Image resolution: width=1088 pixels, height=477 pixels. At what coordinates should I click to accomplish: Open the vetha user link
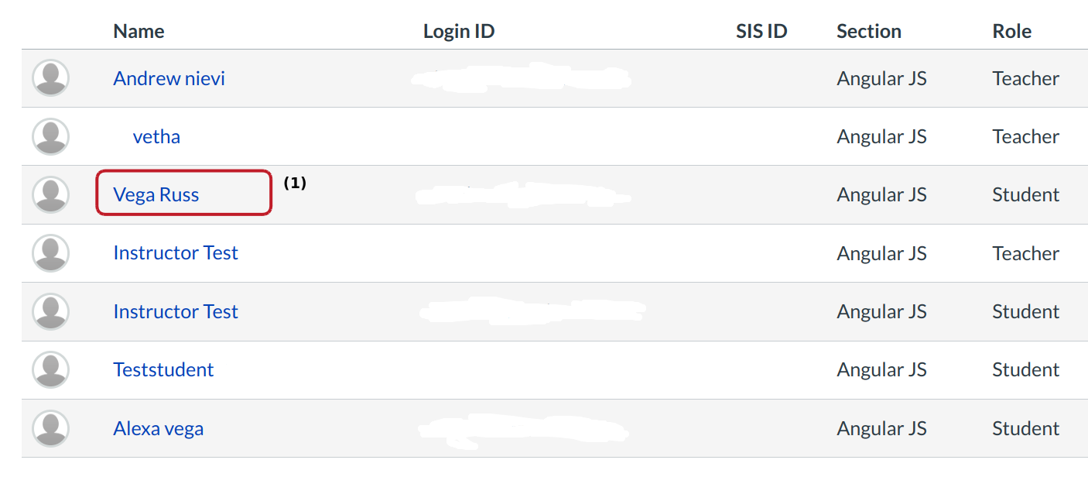[156, 137]
